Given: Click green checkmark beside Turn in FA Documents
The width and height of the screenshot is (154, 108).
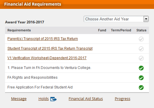Looking at the screenshot, I should click(x=141, y=68).
